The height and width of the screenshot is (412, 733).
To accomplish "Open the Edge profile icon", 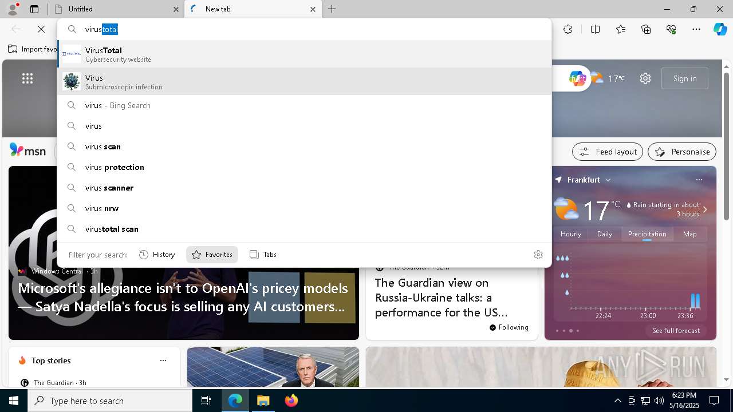I will pos(13,9).
